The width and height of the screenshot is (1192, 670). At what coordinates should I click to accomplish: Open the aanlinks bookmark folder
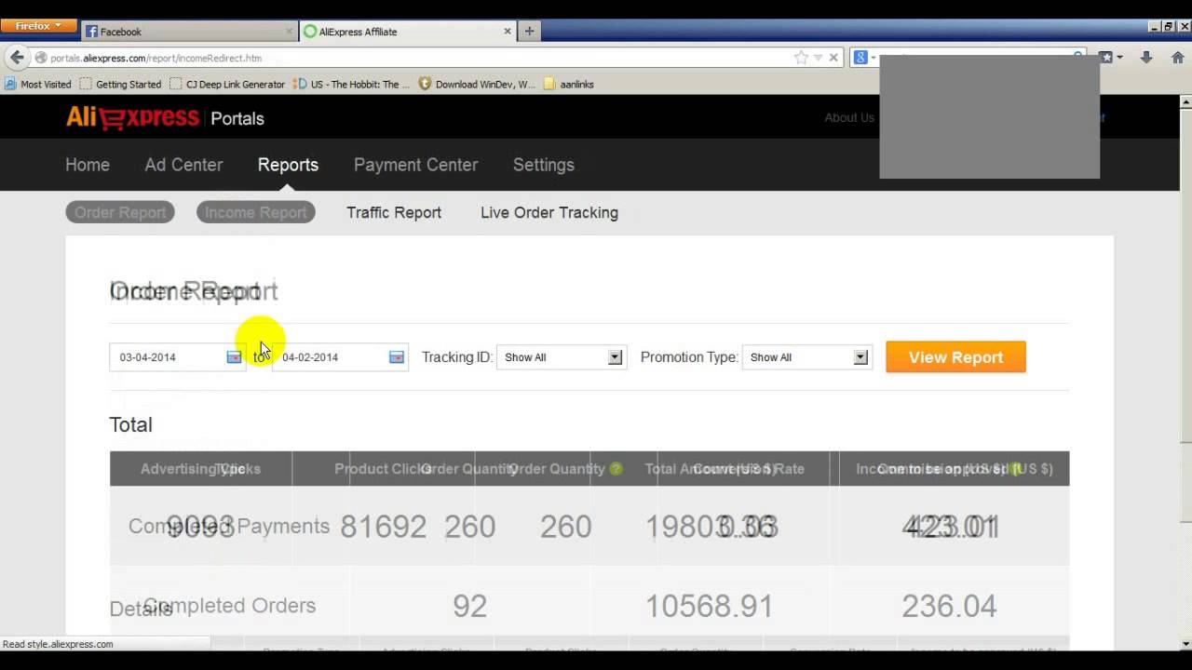569,84
